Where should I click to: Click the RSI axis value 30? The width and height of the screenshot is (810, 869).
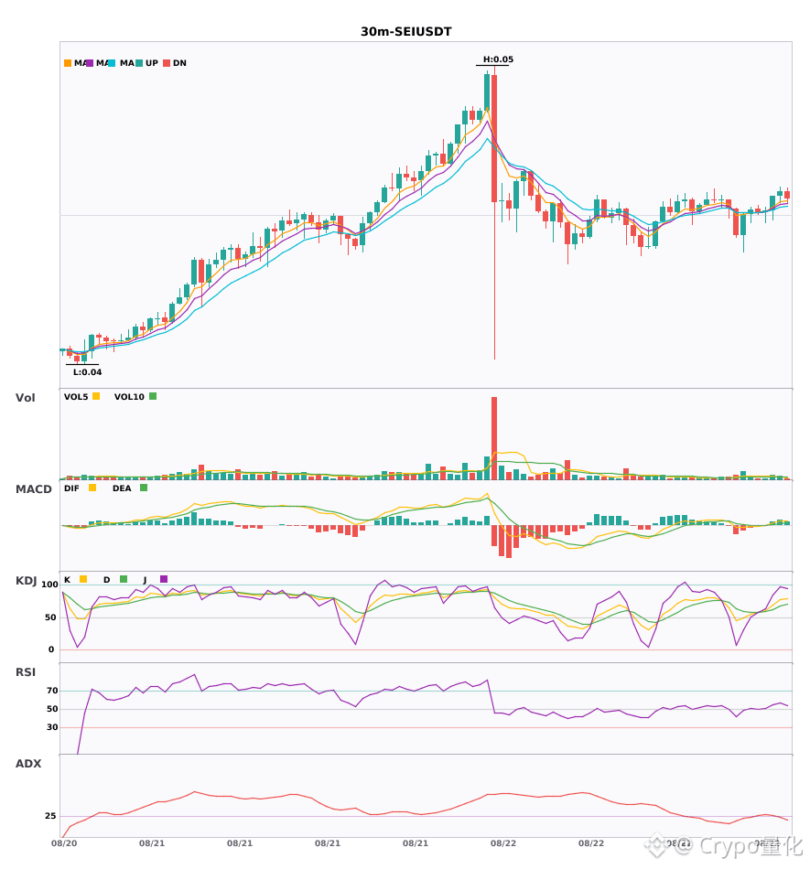click(53, 727)
